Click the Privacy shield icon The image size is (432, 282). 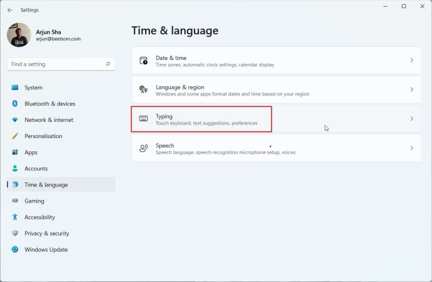click(x=15, y=233)
